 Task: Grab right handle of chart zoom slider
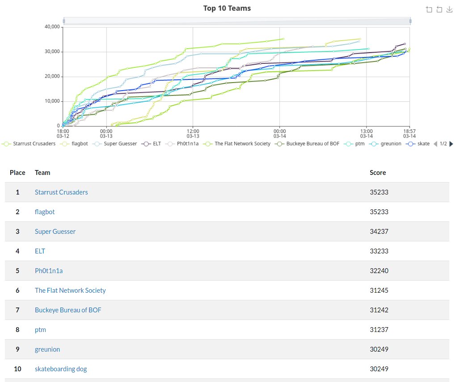point(410,21)
